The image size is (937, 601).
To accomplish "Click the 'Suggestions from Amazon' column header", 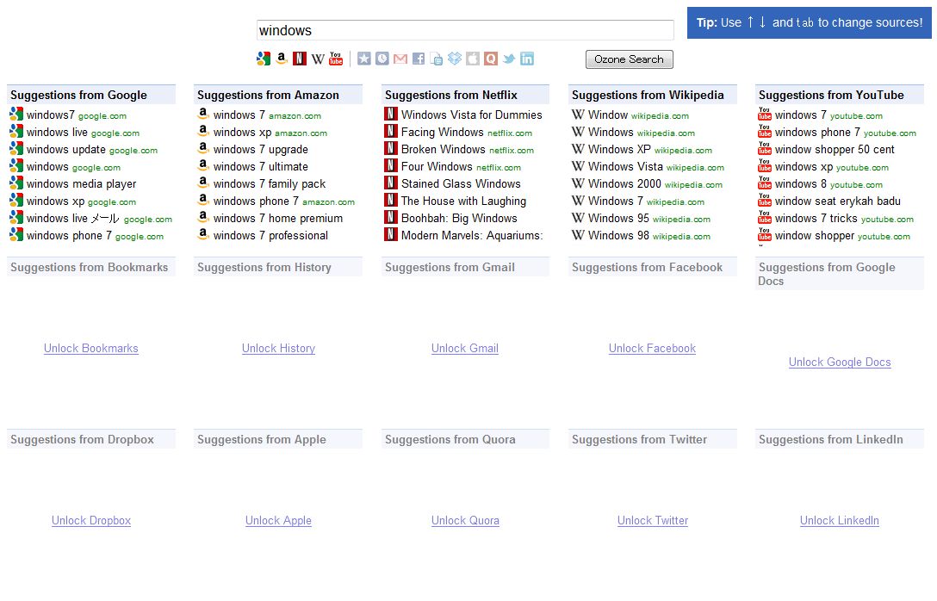I will (278, 95).
